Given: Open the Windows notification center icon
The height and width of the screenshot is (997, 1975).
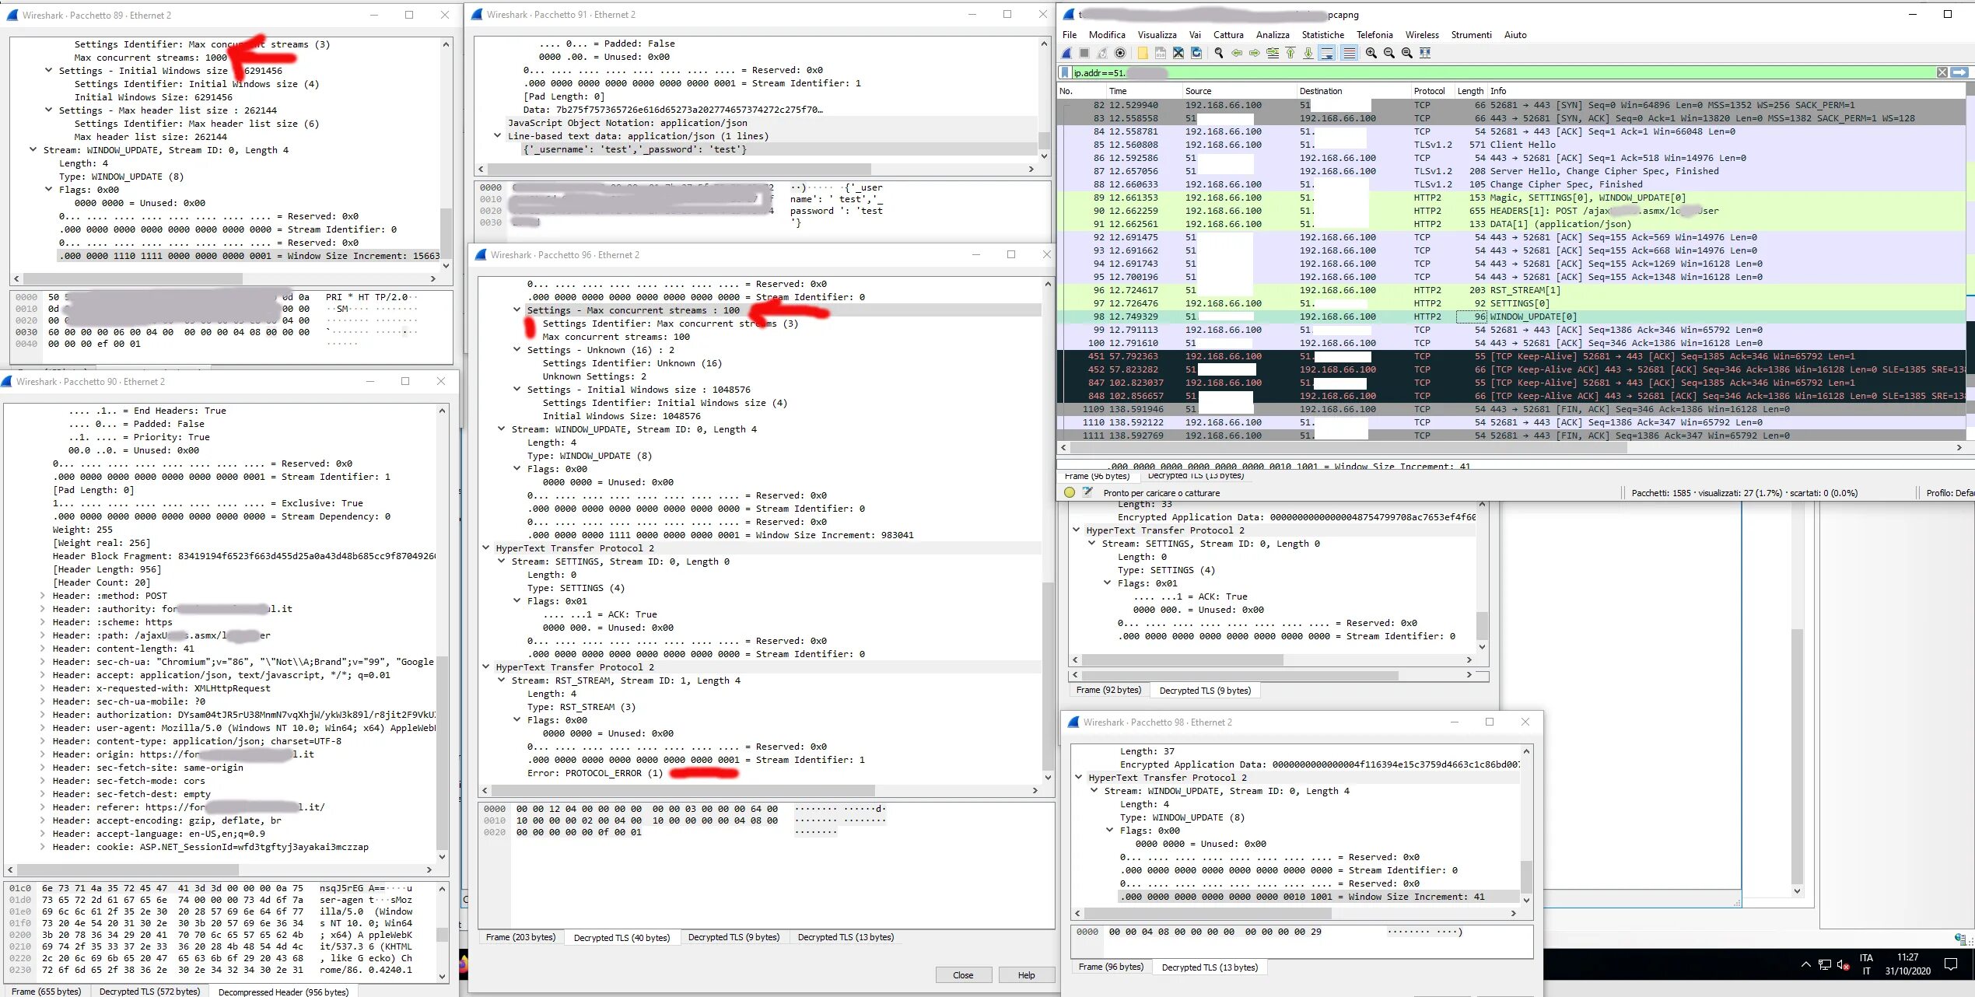Looking at the screenshot, I should 1951,964.
